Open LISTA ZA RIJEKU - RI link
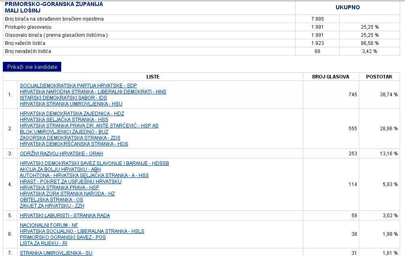The image size is (405, 256). 43,243
